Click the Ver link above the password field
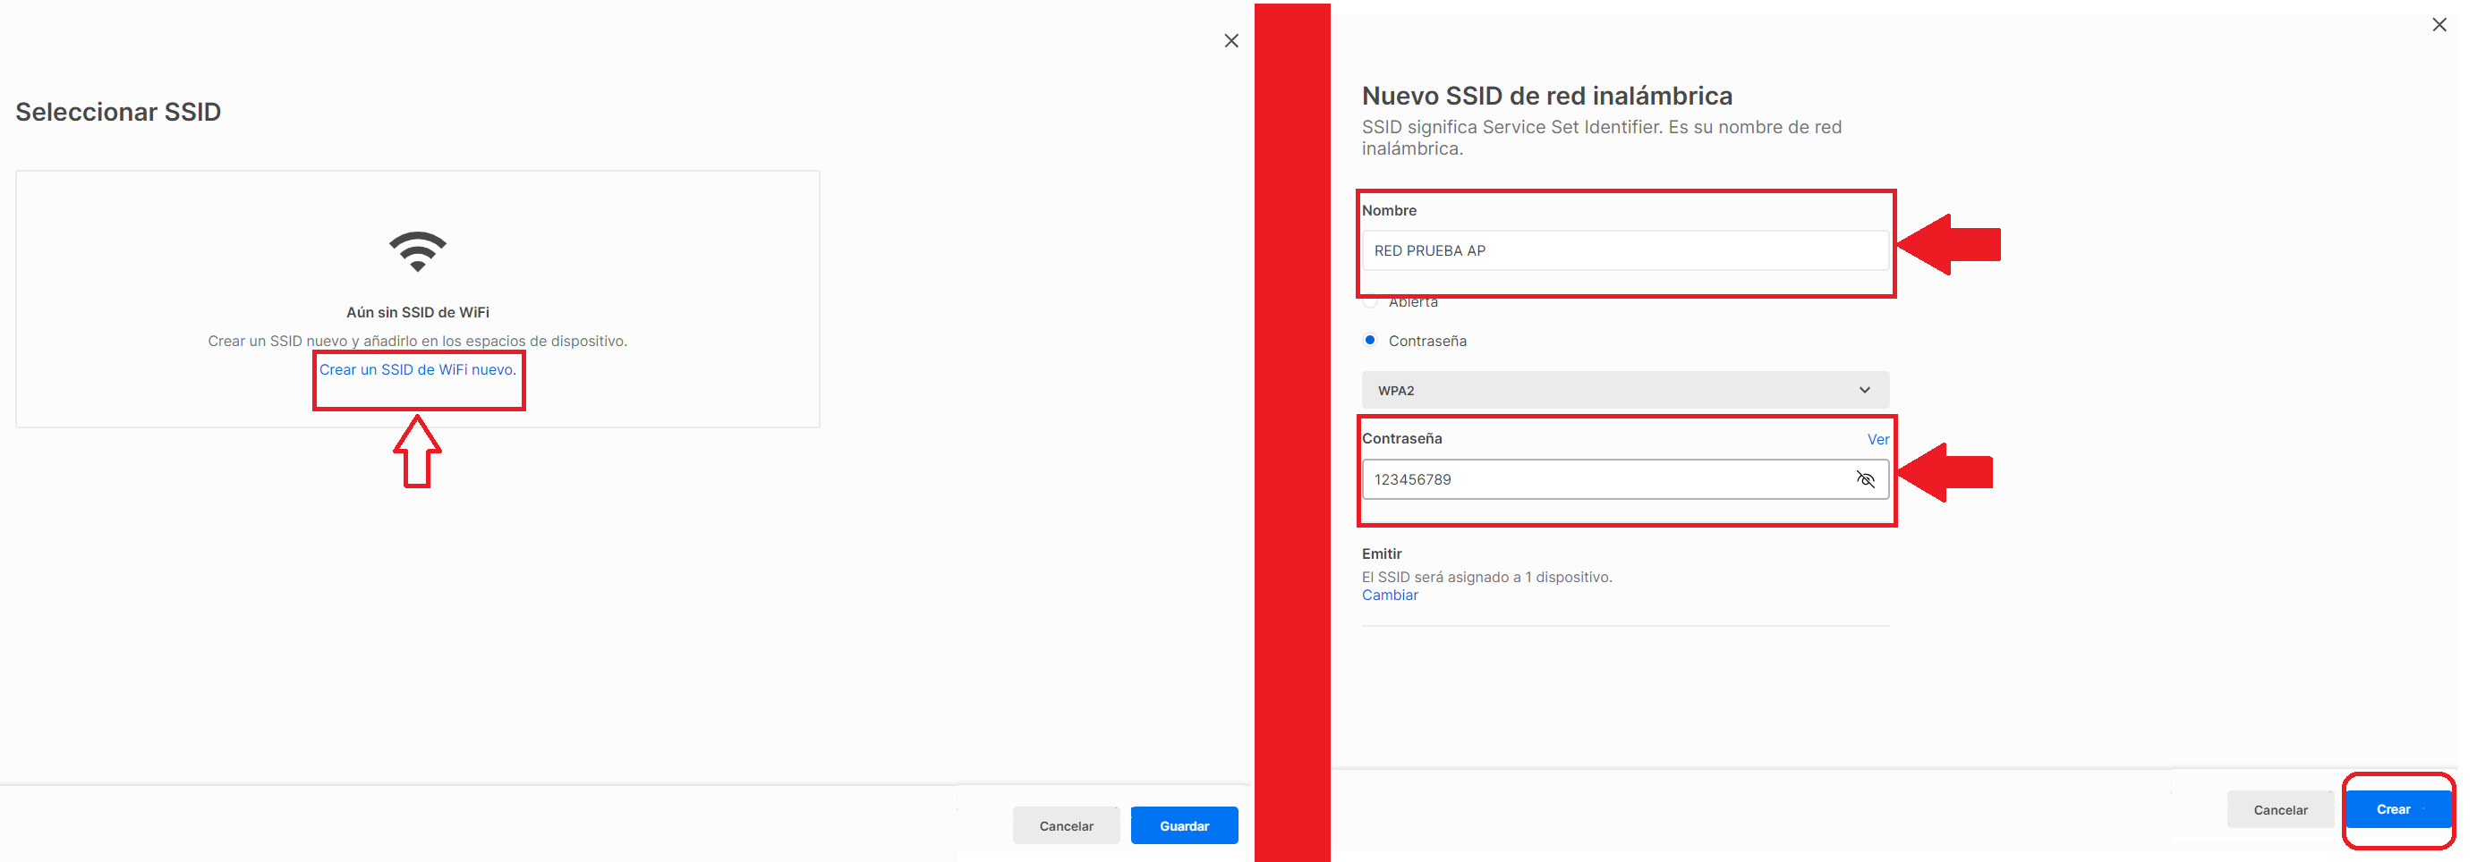This screenshot has width=2477, height=862. pos(1877,439)
